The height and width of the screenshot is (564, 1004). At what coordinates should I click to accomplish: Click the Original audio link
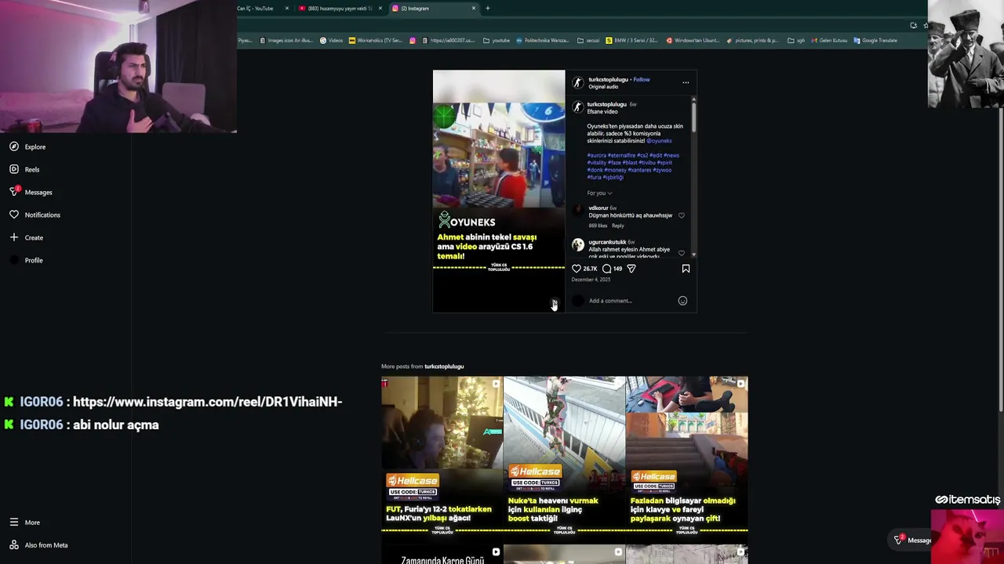[x=603, y=86]
